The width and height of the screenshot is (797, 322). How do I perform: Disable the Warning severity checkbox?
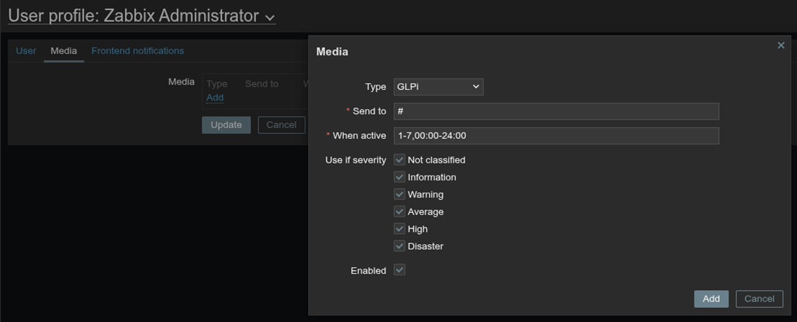(x=399, y=194)
